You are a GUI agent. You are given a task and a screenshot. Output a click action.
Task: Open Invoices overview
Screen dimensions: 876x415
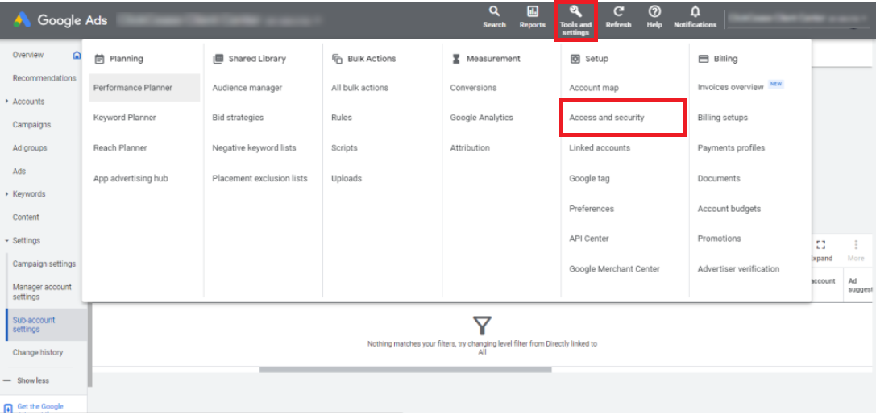click(x=730, y=87)
